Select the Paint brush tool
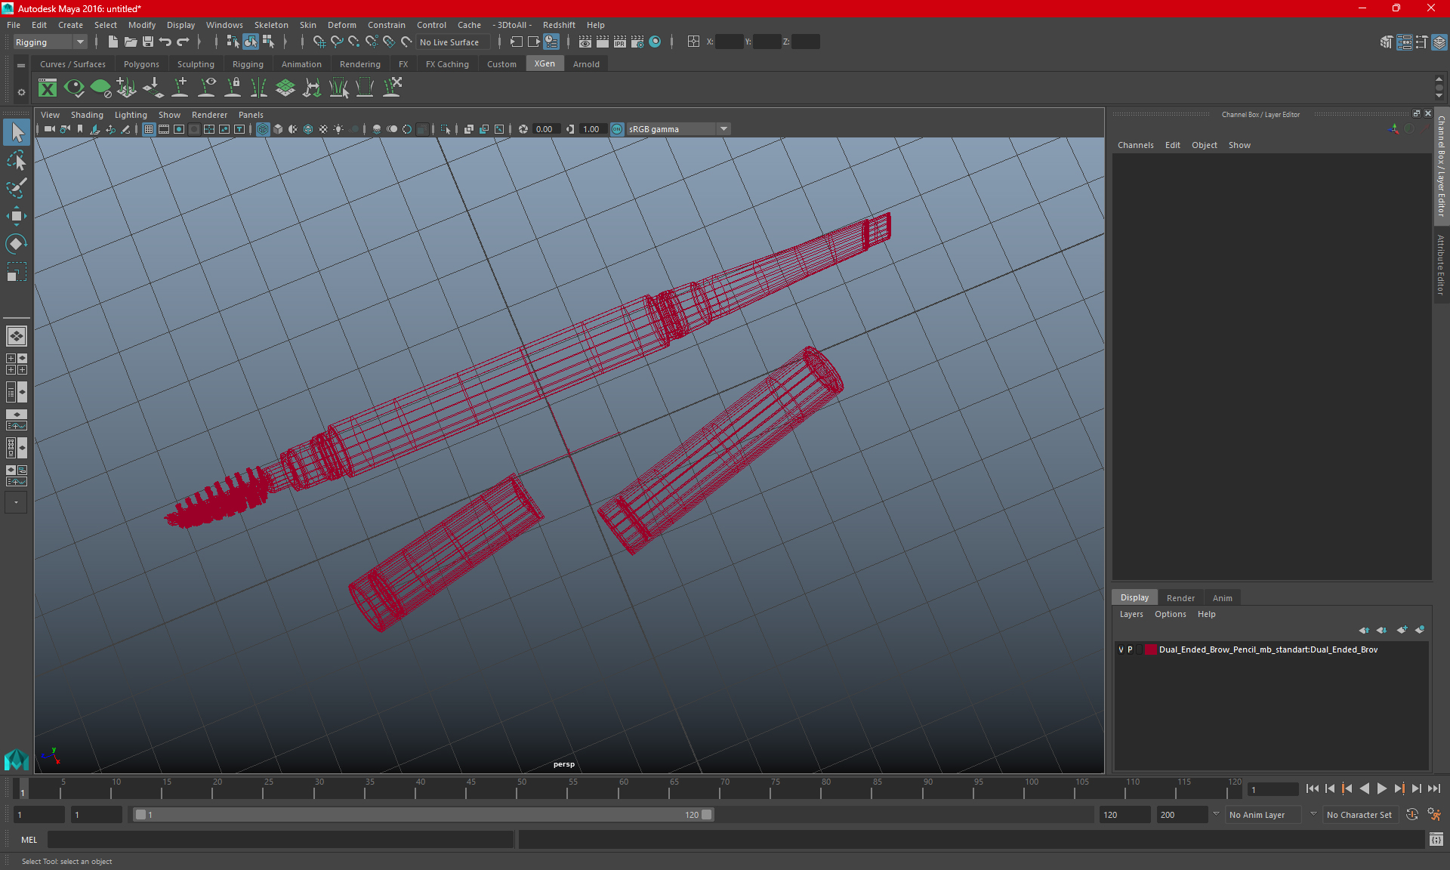This screenshot has width=1450, height=870. tap(17, 189)
